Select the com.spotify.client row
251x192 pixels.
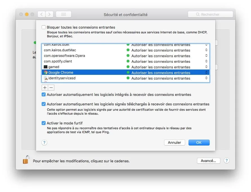pos(125,61)
